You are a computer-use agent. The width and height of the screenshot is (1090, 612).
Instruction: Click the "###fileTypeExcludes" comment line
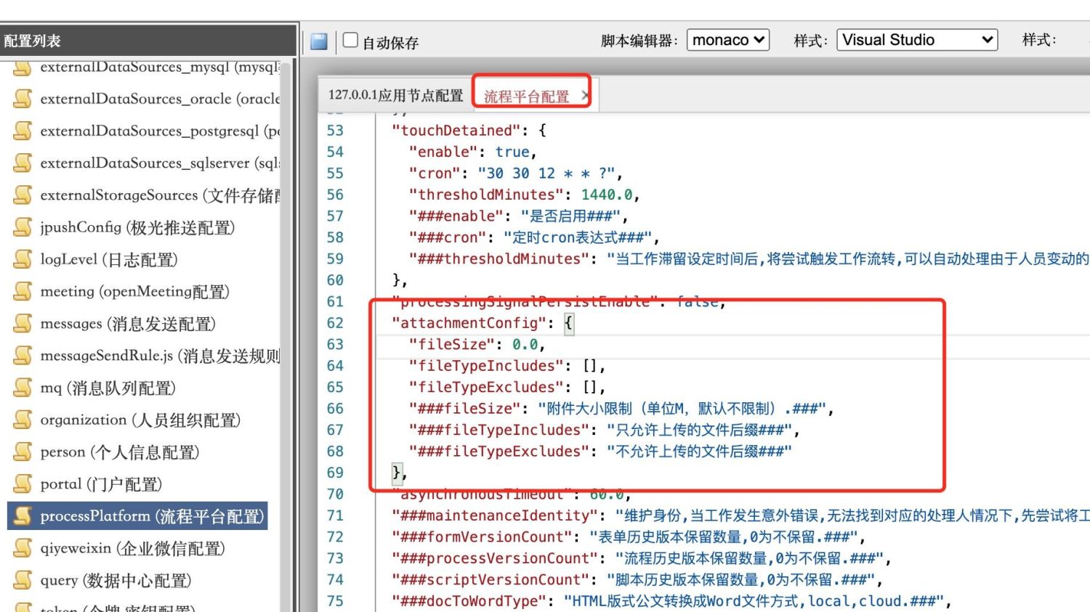pyautogui.click(x=600, y=452)
